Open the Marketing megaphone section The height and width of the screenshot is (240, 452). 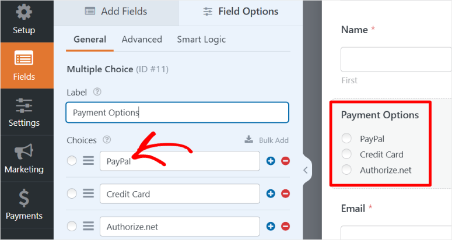point(24,158)
